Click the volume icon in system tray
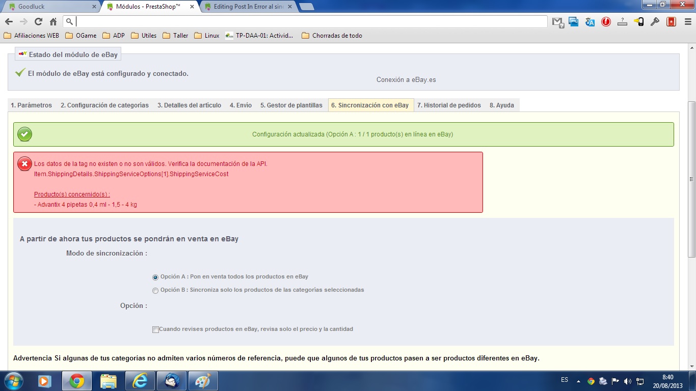The image size is (696, 391). [628, 381]
